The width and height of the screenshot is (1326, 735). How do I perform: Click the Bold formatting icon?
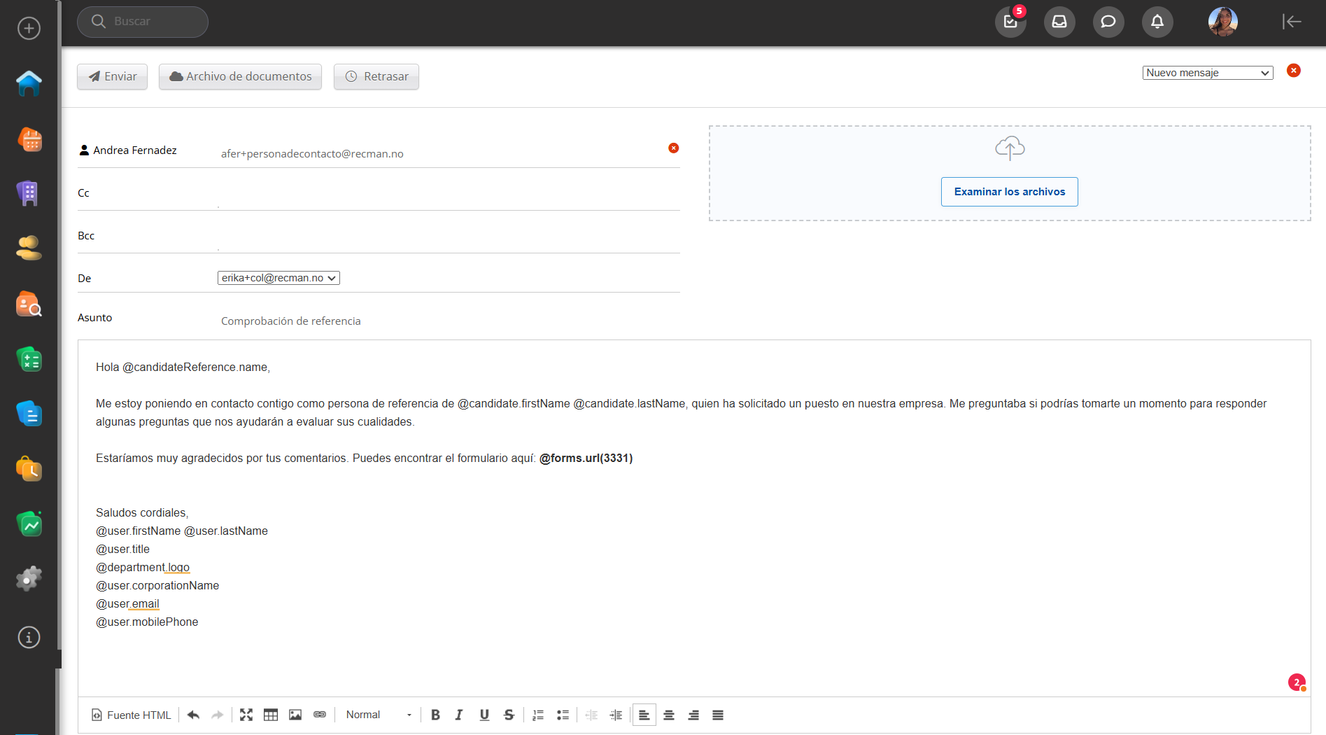(x=435, y=715)
